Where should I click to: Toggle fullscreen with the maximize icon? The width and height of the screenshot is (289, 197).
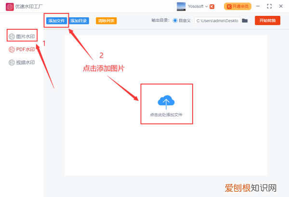click(x=269, y=6)
